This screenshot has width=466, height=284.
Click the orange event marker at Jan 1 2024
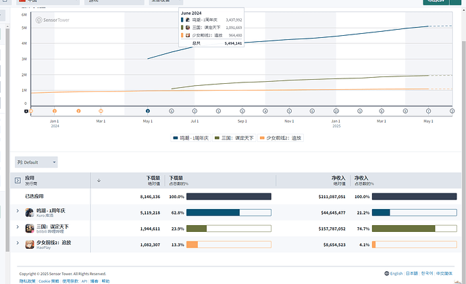pos(55,111)
